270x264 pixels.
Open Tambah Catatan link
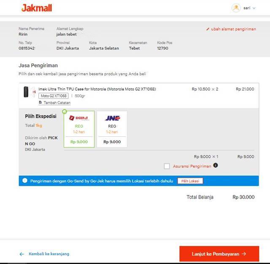[57, 103]
